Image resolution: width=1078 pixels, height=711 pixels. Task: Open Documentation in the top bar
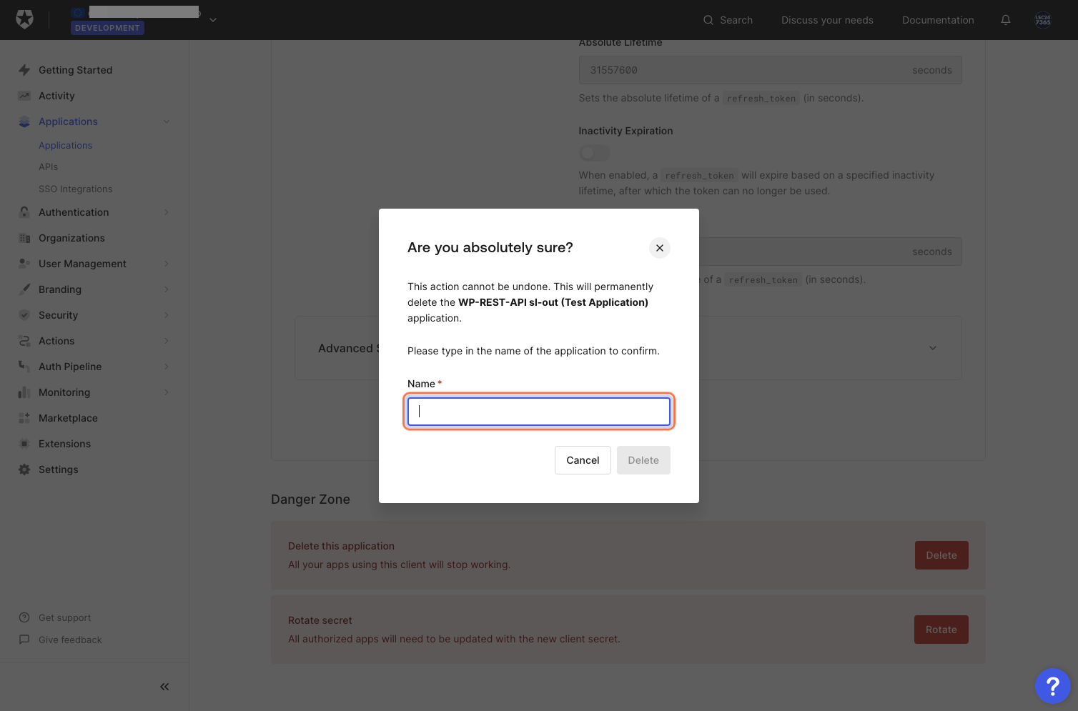coord(938,20)
